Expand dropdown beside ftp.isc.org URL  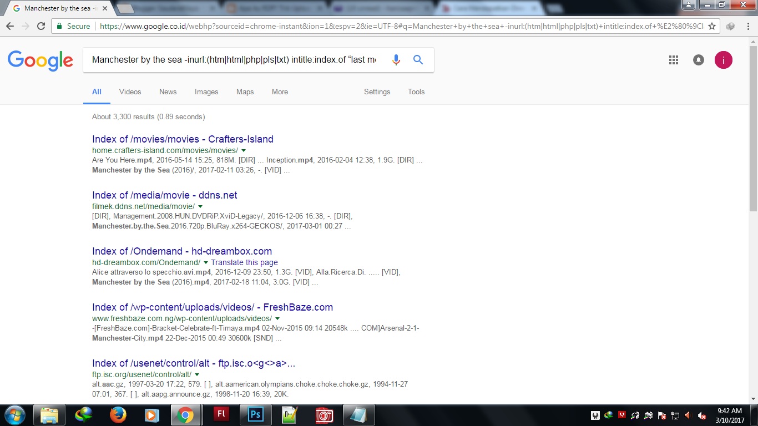coord(197,375)
